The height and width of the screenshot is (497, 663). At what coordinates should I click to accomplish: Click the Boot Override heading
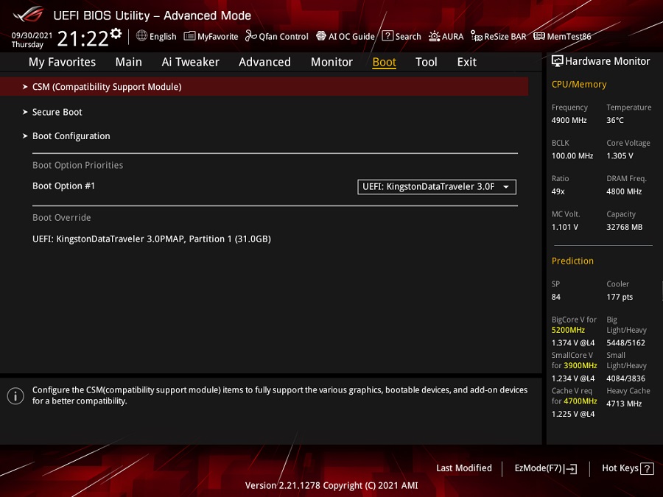tap(62, 218)
